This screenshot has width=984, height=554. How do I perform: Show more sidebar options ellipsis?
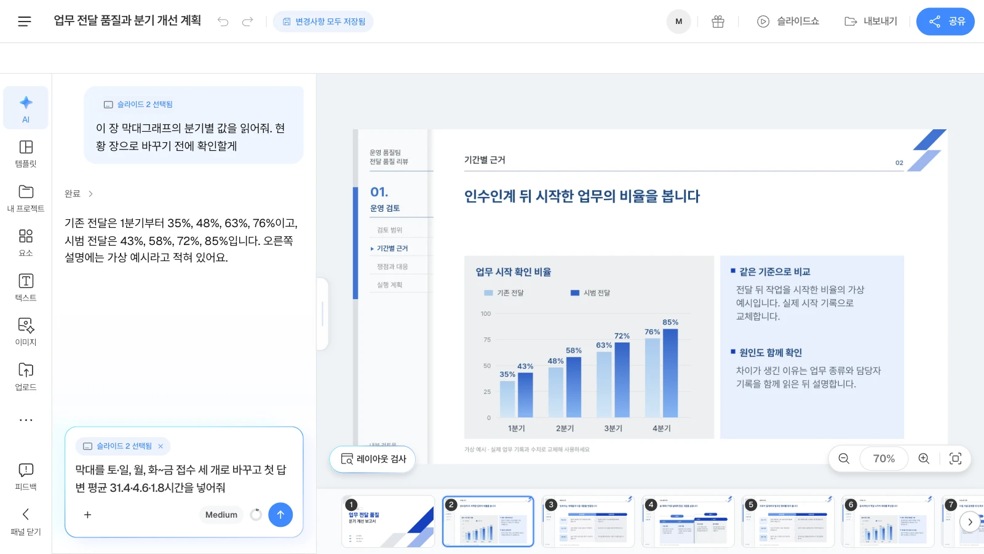point(26,420)
